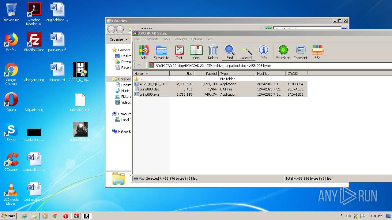The width and height of the screenshot is (392, 220).
Task: Select the AC22_K_Up... desktop installer icon
Action: pos(80,72)
